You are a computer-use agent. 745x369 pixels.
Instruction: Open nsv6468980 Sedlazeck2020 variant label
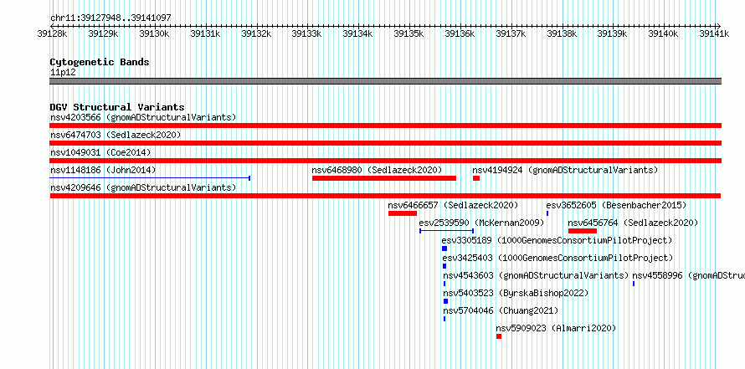coord(377,170)
